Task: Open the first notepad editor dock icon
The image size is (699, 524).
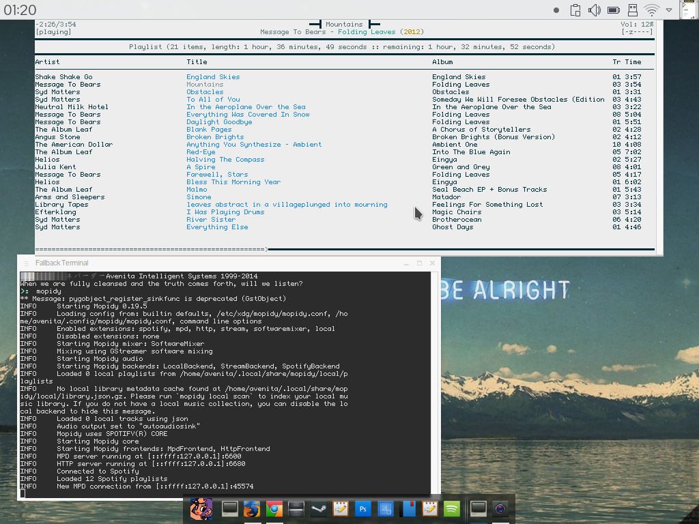Action: 341,509
